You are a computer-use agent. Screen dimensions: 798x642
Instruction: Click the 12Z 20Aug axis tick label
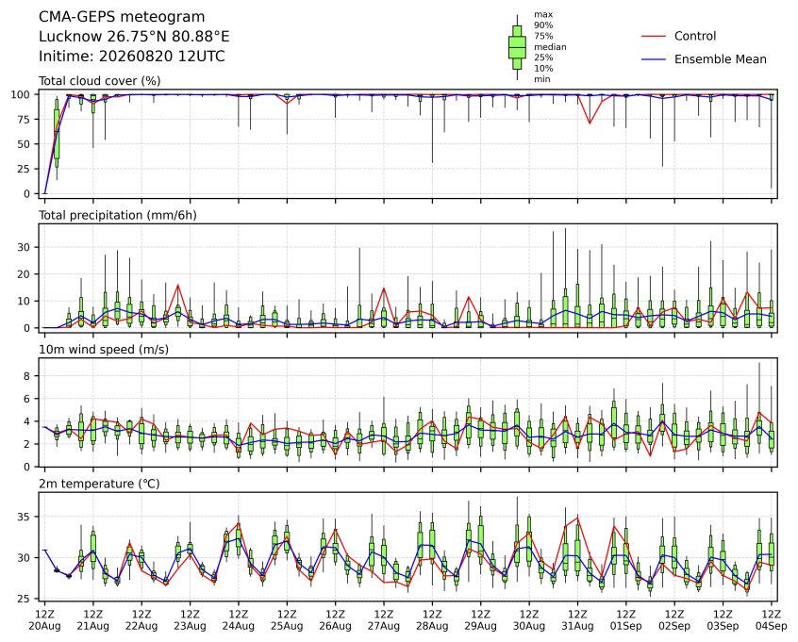(x=44, y=620)
